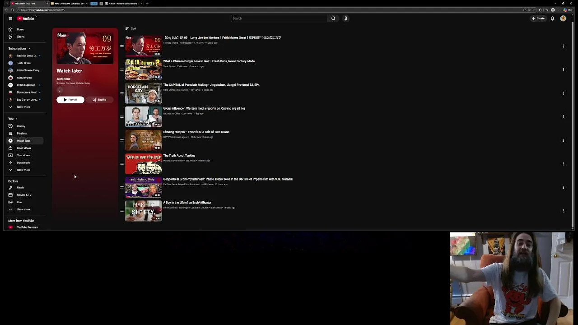This screenshot has width=578, height=325.
Task: Open Taste China subscription channel
Action: click(x=25, y=63)
